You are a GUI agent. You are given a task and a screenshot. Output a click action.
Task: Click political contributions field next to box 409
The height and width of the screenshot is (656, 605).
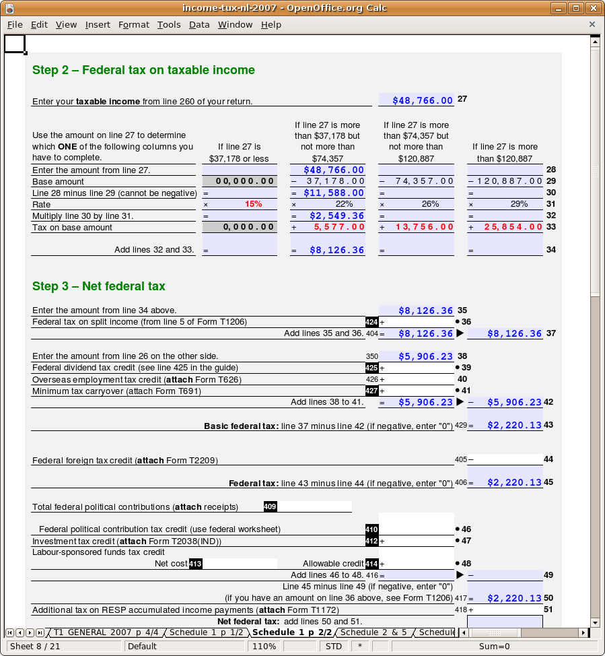point(314,506)
